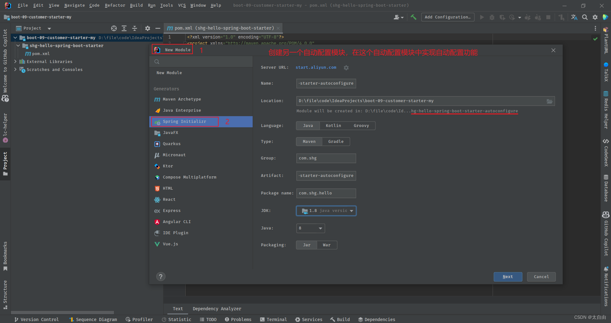Switch to Dependency Analyzer tab

point(217,309)
